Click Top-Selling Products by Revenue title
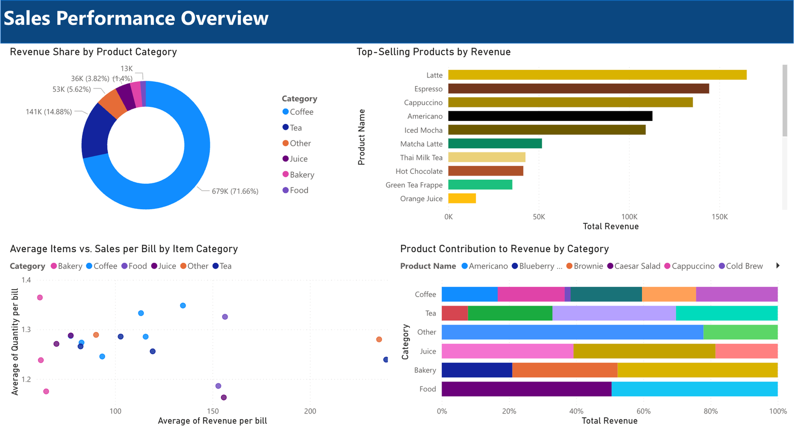 tap(433, 52)
